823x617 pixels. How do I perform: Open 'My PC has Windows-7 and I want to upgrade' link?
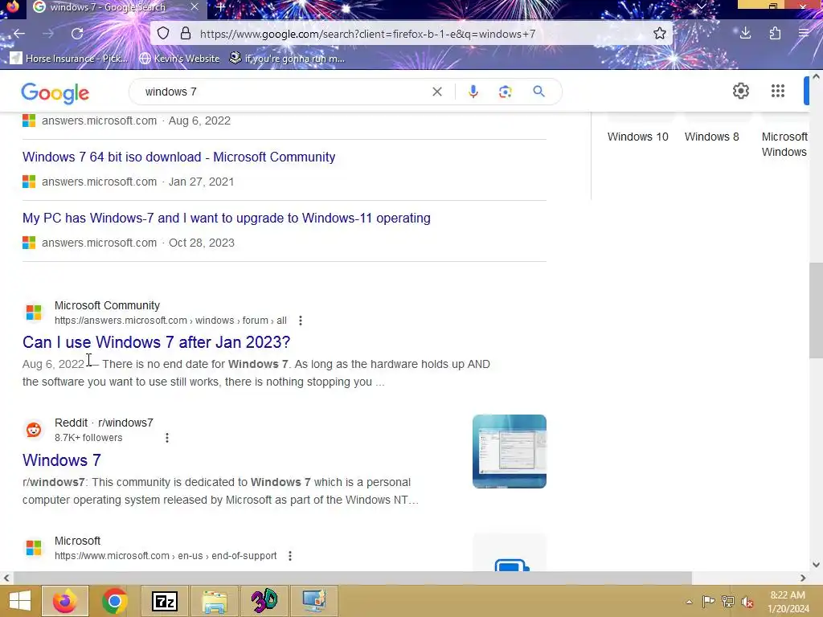click(226, 218)
